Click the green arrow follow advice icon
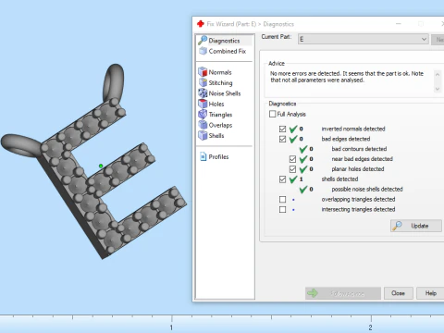 click(313, 293)
